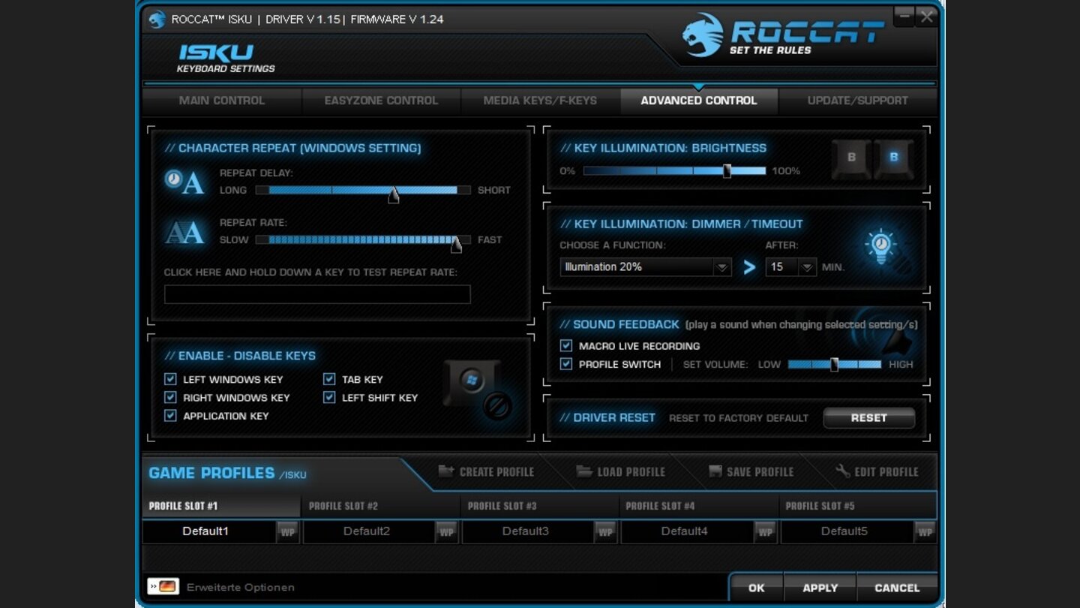The height and width of the screenshot is (608, 1080).
Task: Adjust the Repeat Delay slider handle
Action: [394, 195]
